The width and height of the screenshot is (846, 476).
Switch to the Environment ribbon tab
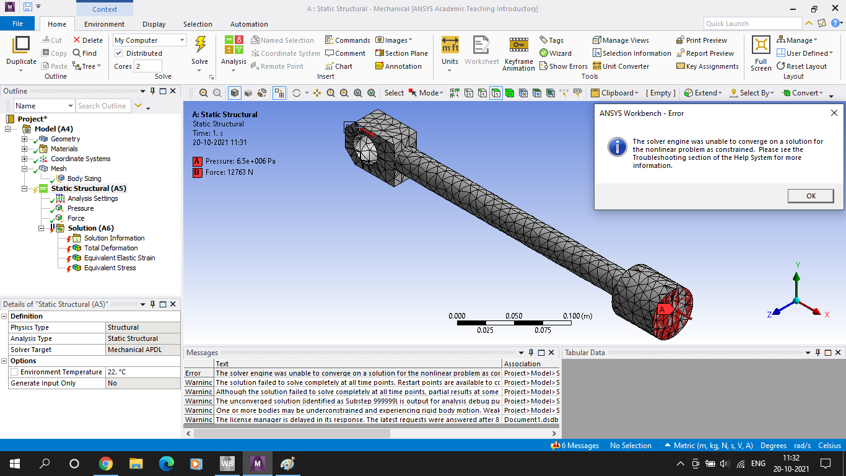tap(104, 24)
